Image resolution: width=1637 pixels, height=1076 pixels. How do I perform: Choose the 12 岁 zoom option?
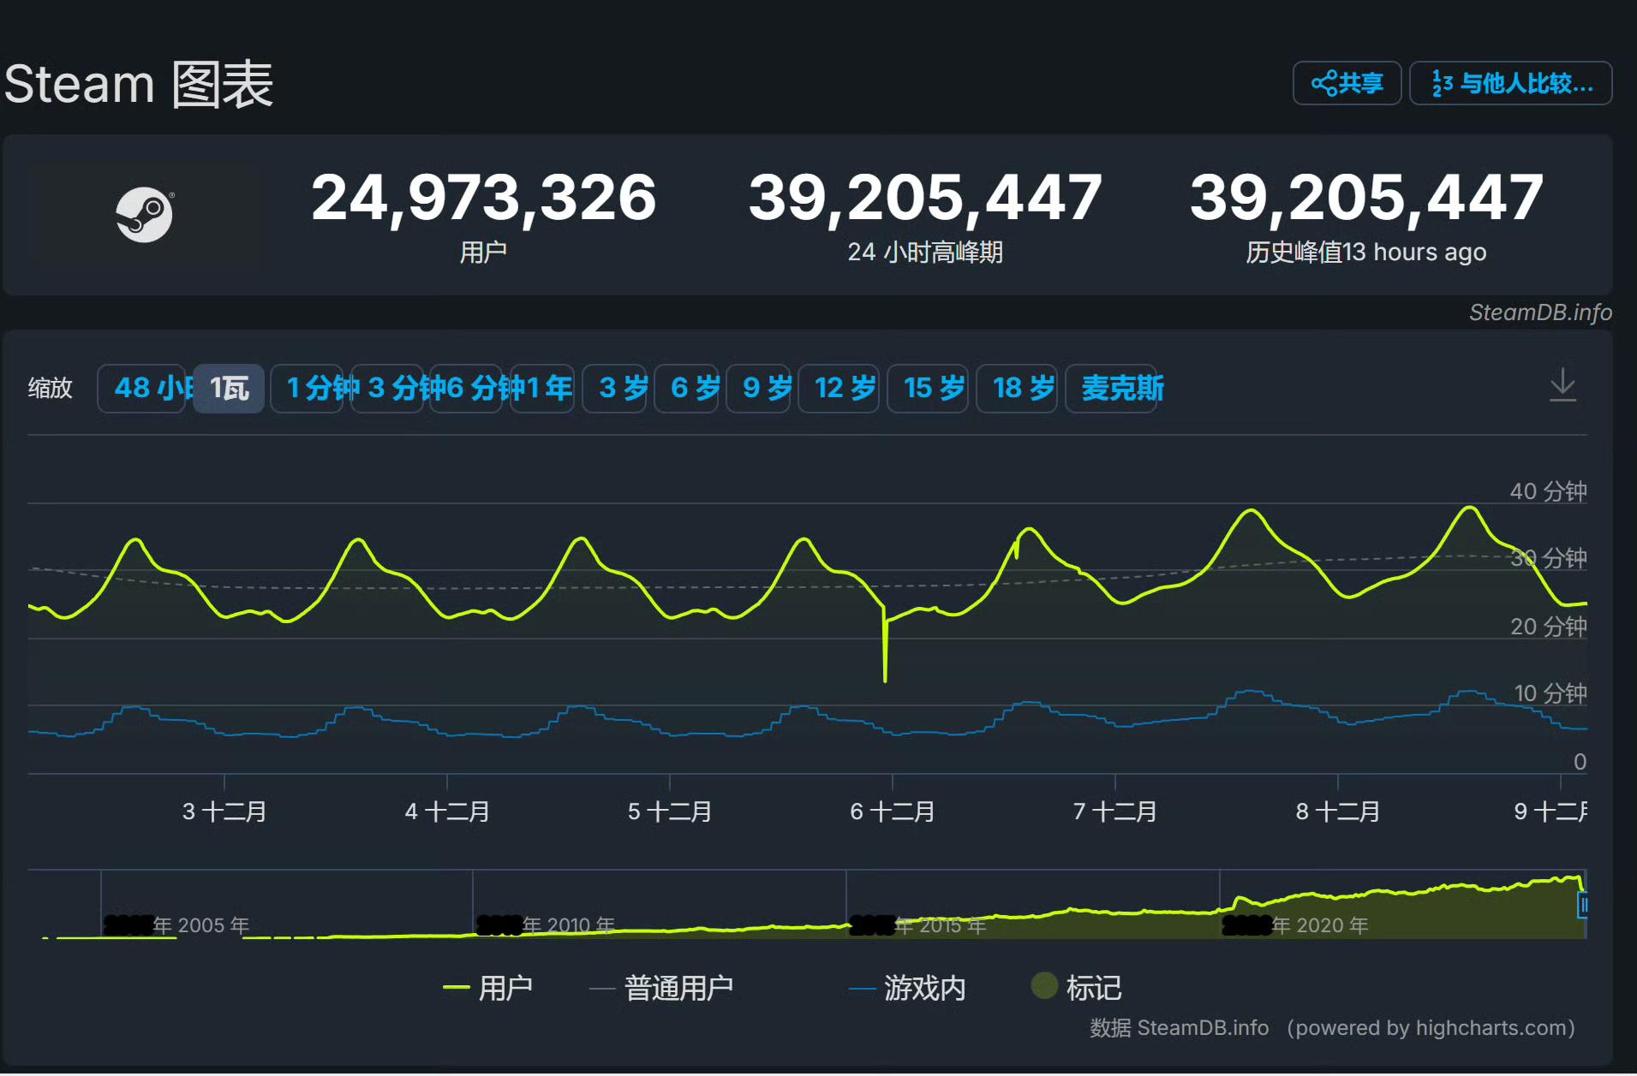pos(839,389)
